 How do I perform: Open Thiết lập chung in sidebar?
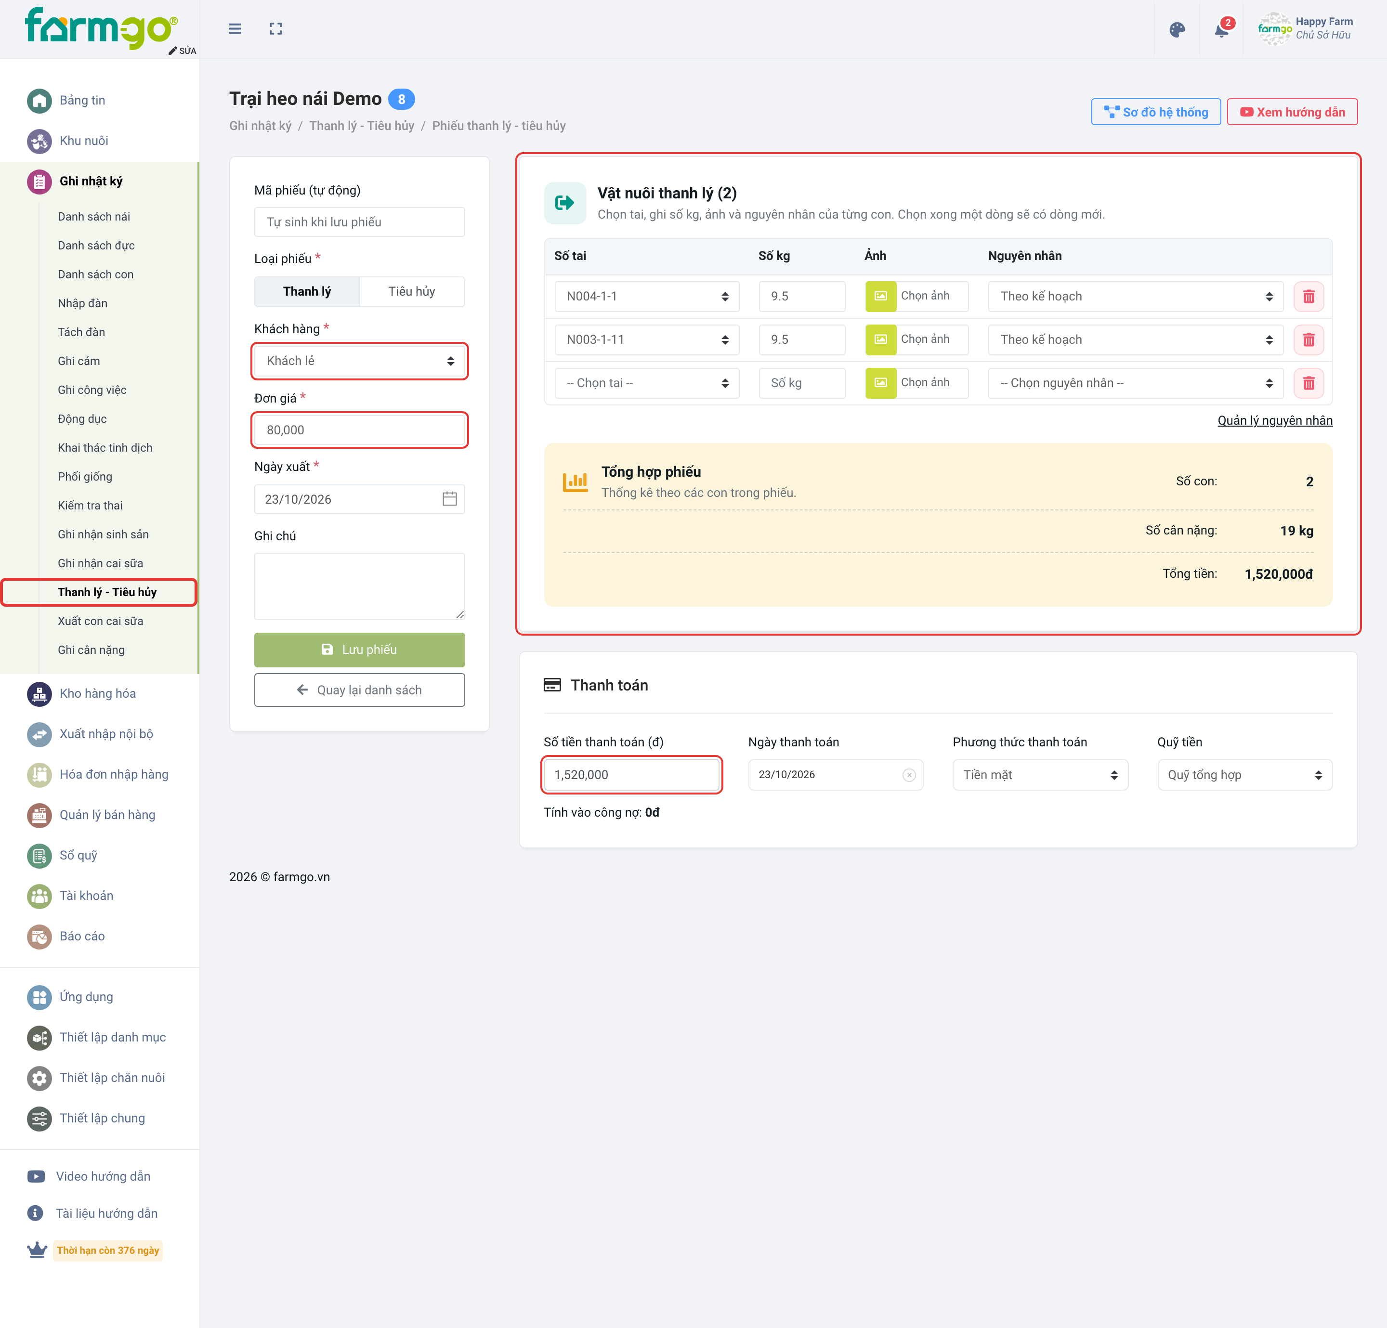coord(102,1118)
